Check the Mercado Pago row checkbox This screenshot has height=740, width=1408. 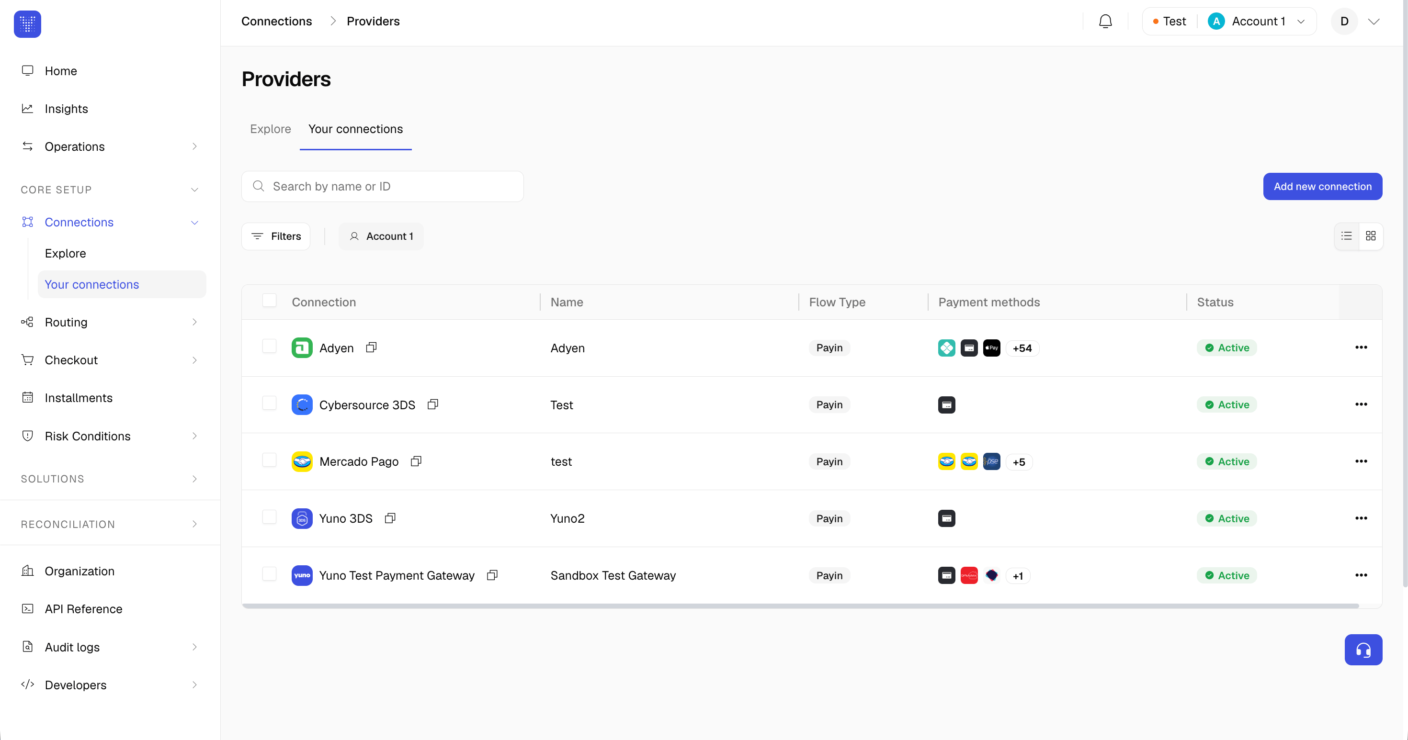270,460
